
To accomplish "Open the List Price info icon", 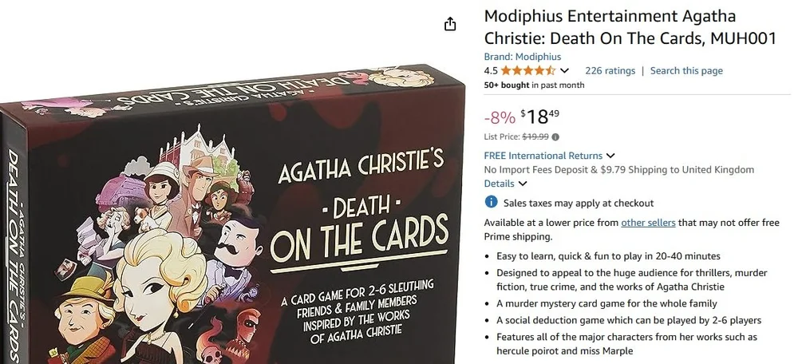I will 555,137.
